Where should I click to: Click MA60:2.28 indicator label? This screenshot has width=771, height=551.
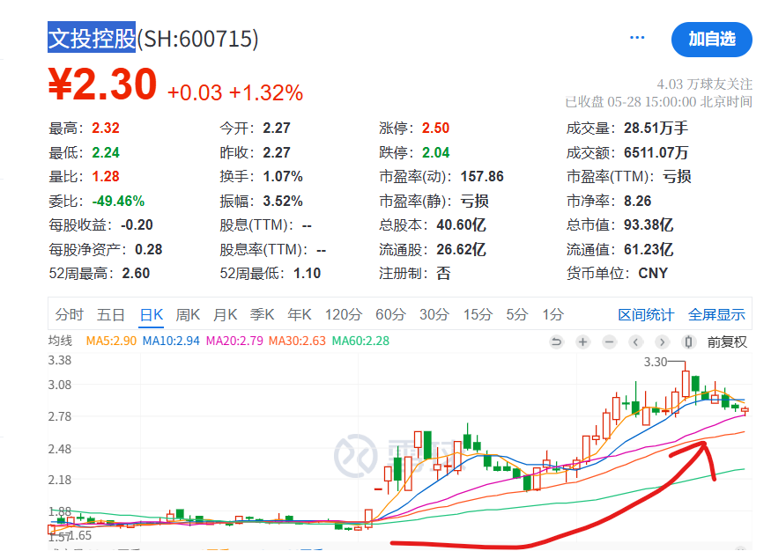click(360, 341)
